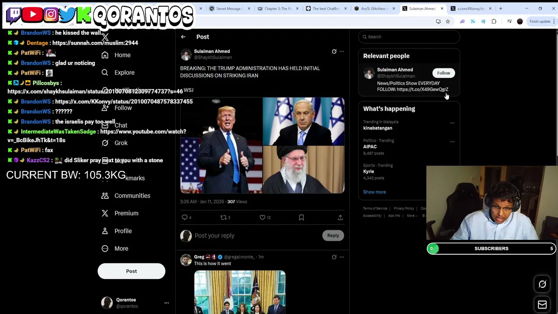Switch to the Secret Message tab

coord(229,8)
